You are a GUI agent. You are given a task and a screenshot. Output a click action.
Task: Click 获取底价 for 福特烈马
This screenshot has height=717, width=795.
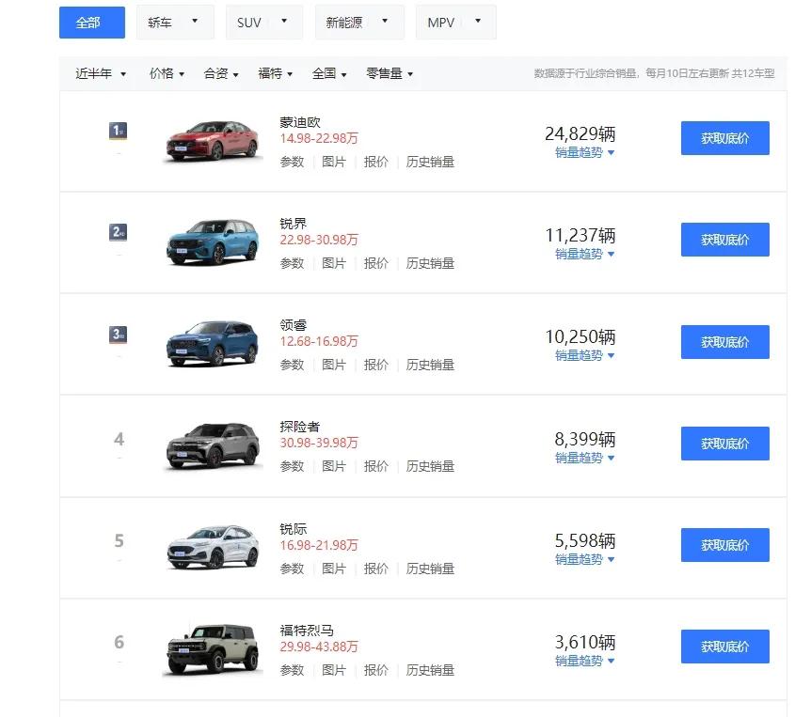725,647
